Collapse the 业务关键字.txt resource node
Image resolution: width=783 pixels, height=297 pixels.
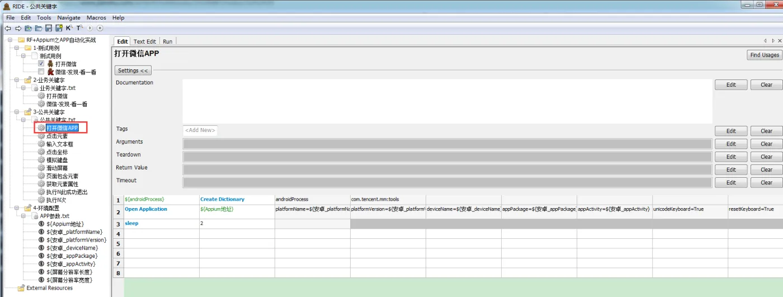coord(24,88)
